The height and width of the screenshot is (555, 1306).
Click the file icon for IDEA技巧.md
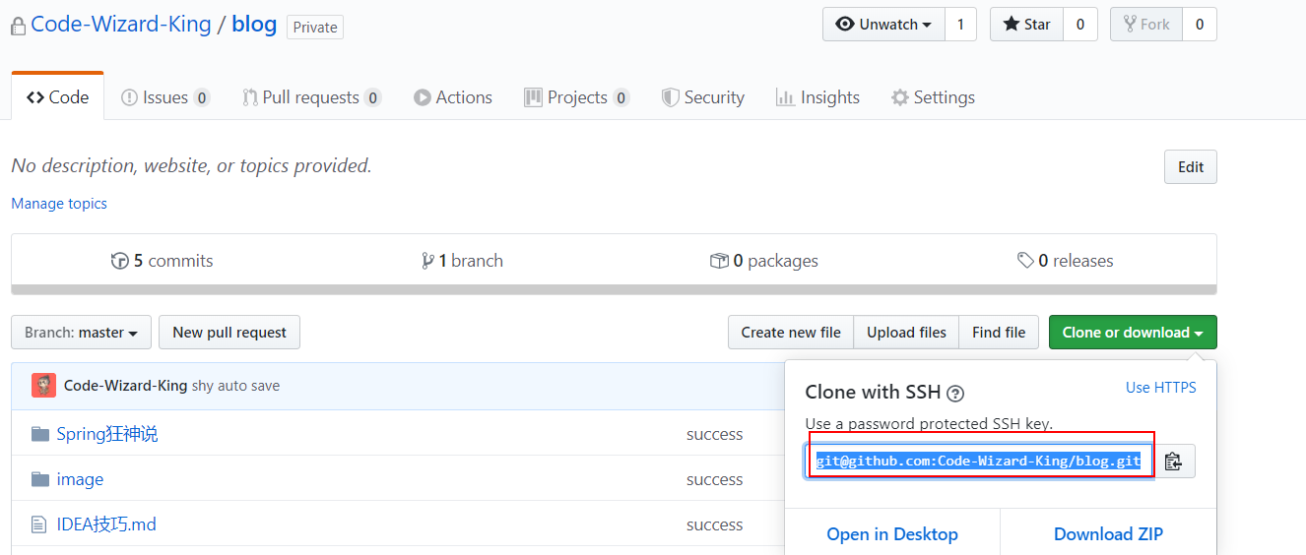click(39, 524)
